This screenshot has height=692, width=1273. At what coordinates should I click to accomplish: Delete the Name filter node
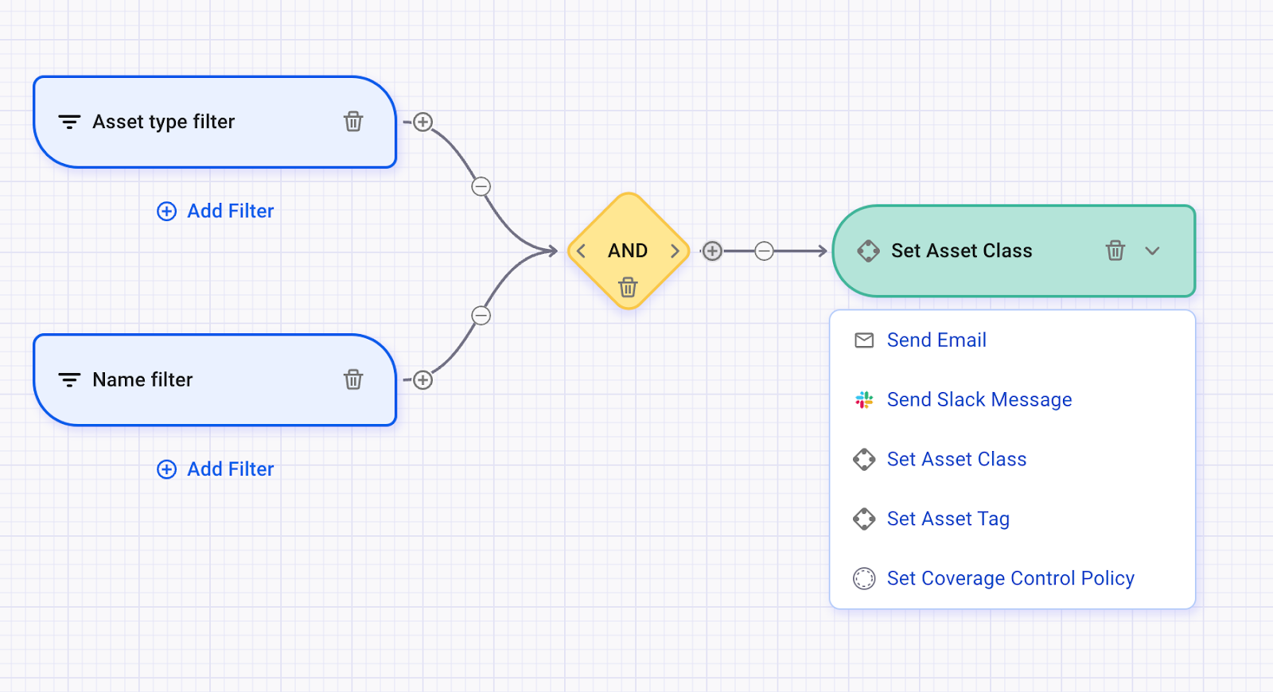coord(353,379)
